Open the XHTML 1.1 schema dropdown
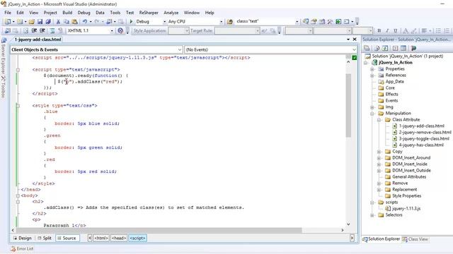453x254 pixels. pyautogui.click(x=112, y=30)
